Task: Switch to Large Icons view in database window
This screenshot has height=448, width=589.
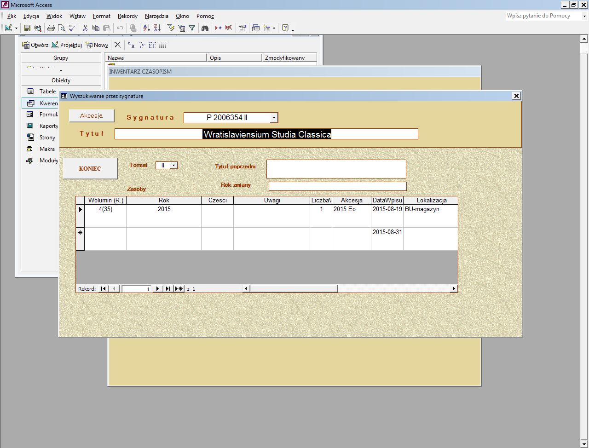Action: tap(131, 45)
